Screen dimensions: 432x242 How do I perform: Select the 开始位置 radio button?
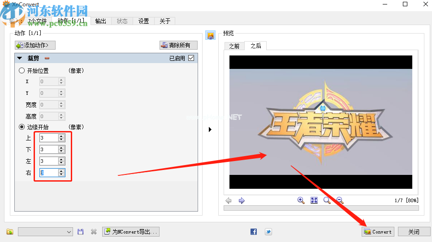pos(22,71)
